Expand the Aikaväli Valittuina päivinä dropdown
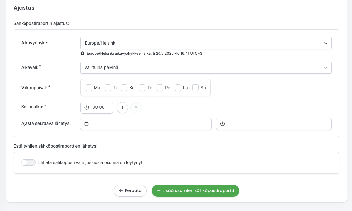 (x=206, y=68)
